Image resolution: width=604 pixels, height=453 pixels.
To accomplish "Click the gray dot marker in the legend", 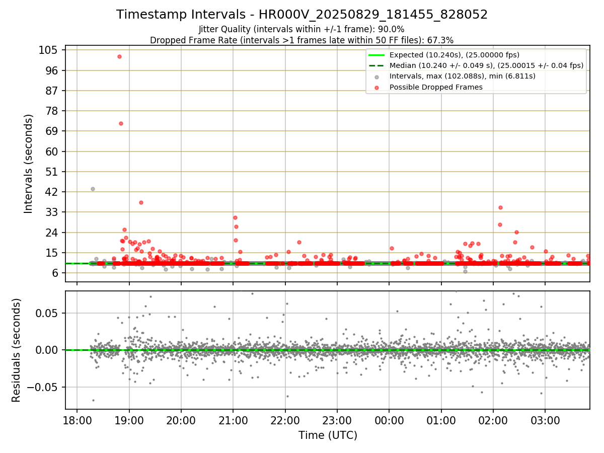I will (x=376, y=77).
